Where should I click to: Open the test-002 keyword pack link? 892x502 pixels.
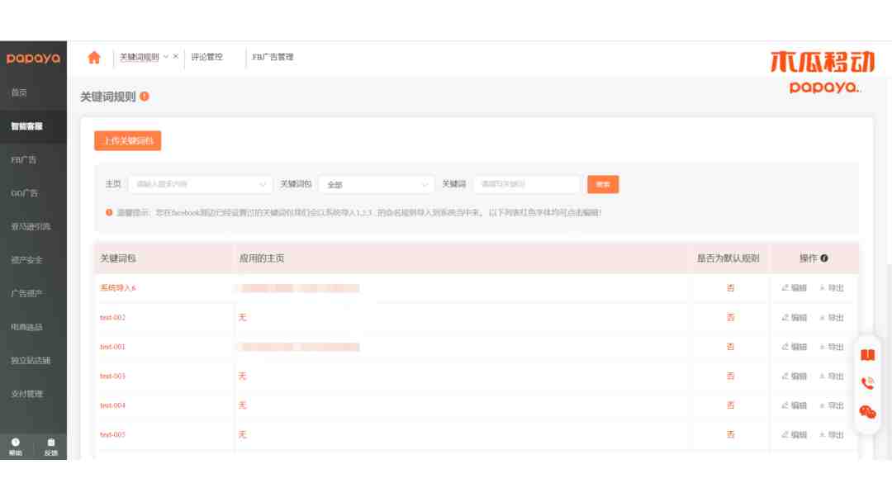coord(112,318)
